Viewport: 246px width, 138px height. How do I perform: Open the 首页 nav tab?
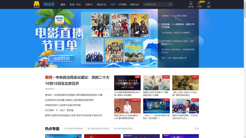click(x=63, y=5)
